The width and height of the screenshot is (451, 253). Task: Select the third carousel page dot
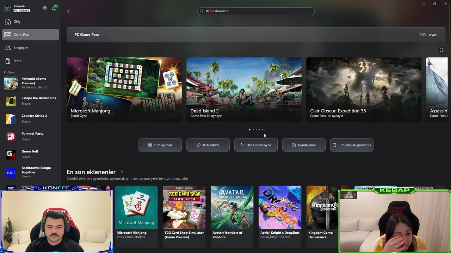[x=256, y=130]
